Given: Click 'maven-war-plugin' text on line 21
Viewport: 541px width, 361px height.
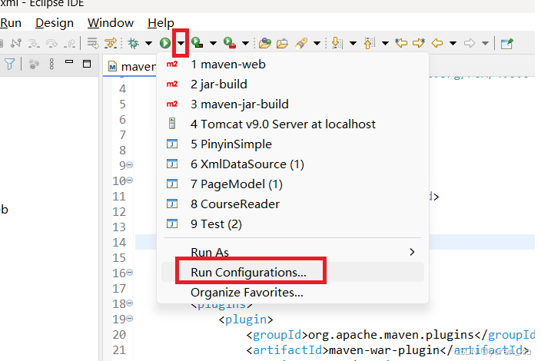Looking at the screenshot, I should tap(384, 350).
